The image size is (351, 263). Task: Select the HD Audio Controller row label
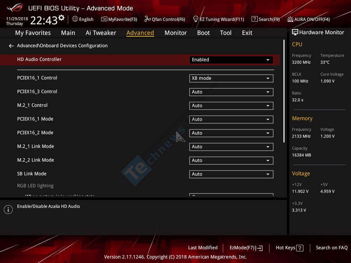click(39, 59)
